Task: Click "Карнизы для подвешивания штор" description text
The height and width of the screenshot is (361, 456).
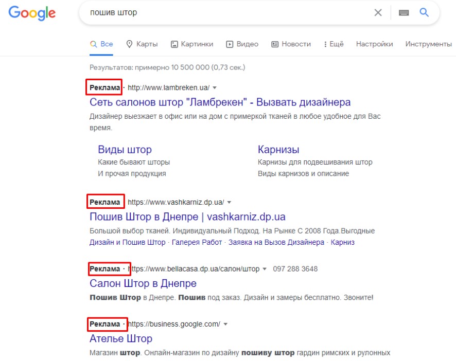Action: [315, 162]
